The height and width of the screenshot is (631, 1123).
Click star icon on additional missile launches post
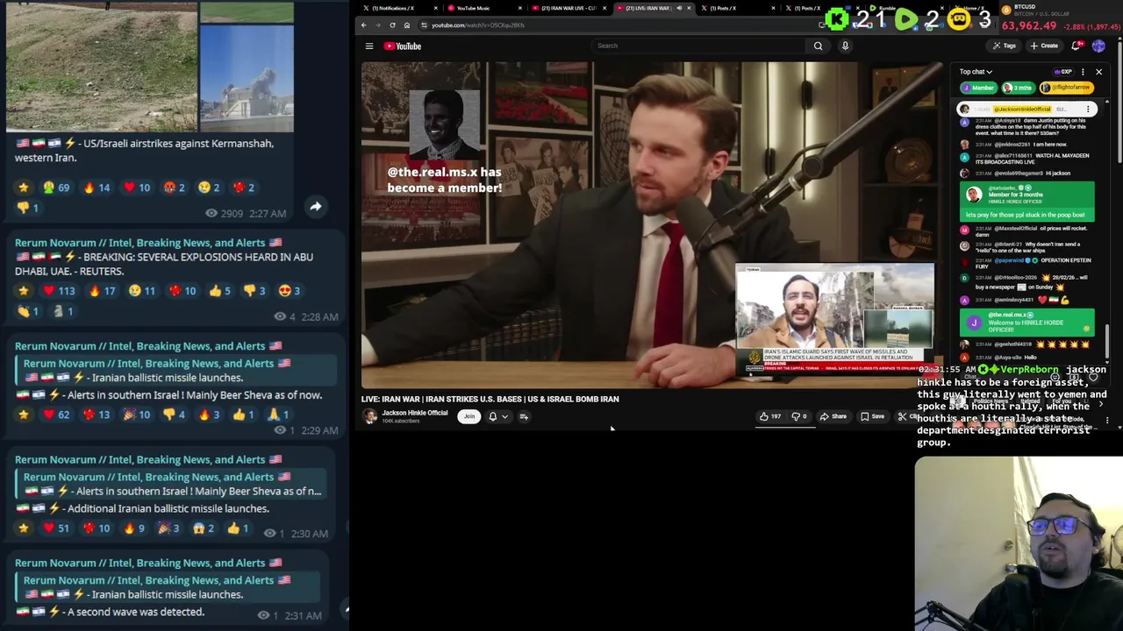point(24,528)
